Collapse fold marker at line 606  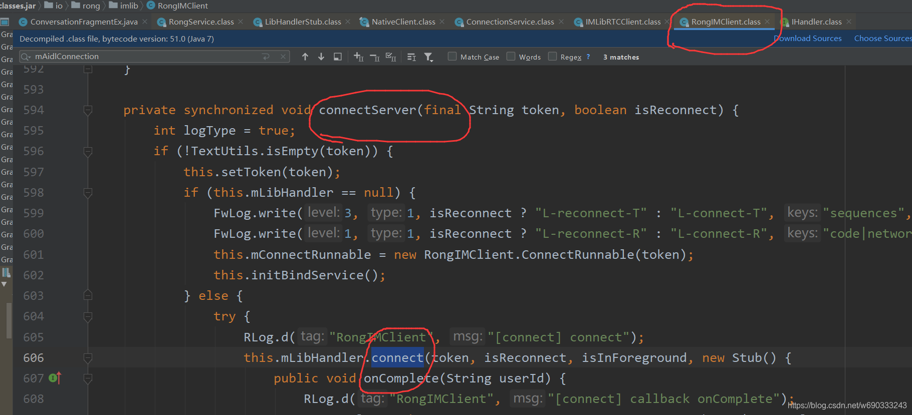click(88, 357)
